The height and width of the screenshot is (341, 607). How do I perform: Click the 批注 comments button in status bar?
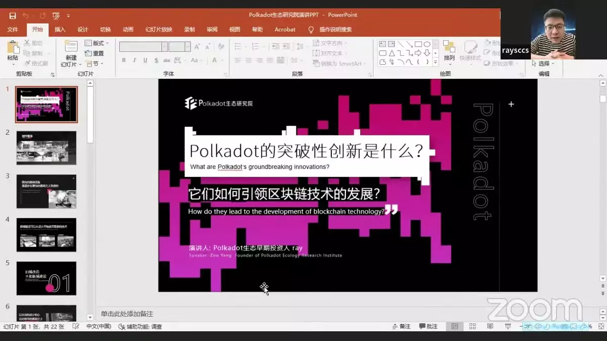(428, 326)
